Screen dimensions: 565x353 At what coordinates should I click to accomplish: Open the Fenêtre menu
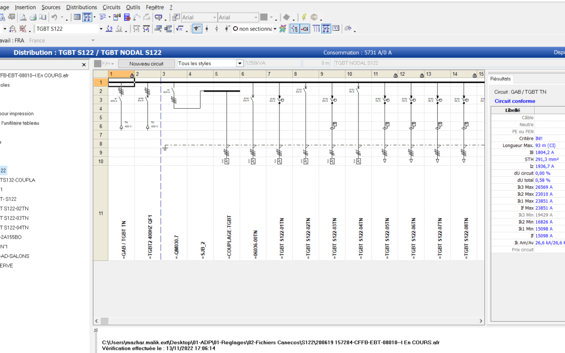click(x=155, y=7)
